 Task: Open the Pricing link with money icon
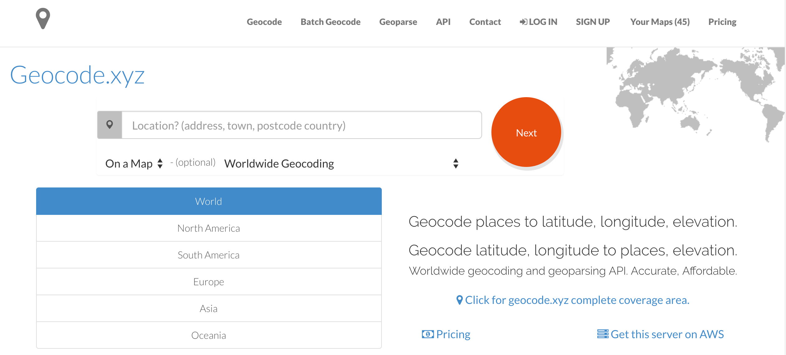[x=446, y=334]
